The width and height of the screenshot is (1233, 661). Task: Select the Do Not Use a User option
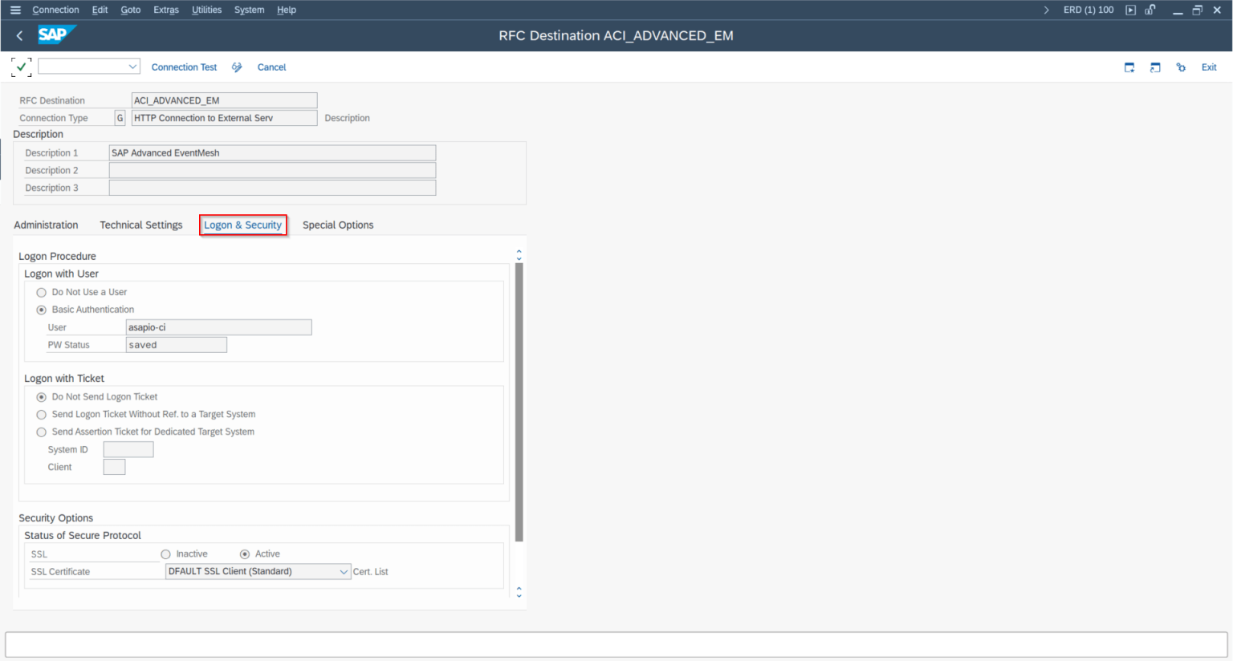click(41, 292)
